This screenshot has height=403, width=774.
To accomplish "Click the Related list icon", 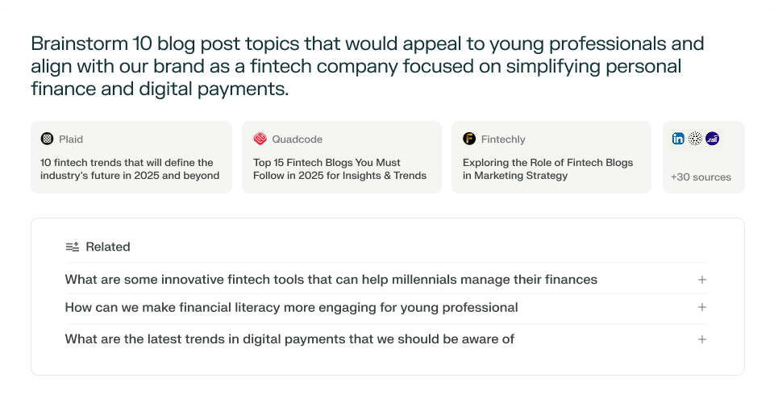I will 73,247.
